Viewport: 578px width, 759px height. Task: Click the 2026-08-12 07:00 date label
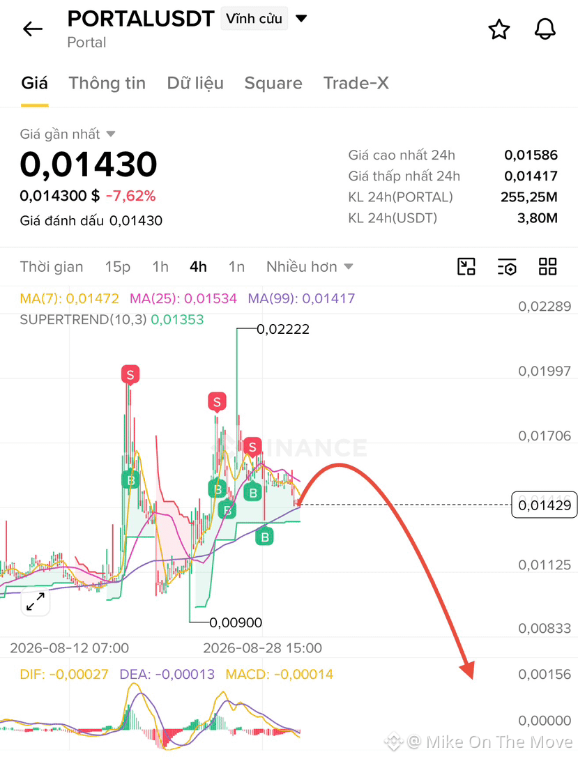pos(69,648)
